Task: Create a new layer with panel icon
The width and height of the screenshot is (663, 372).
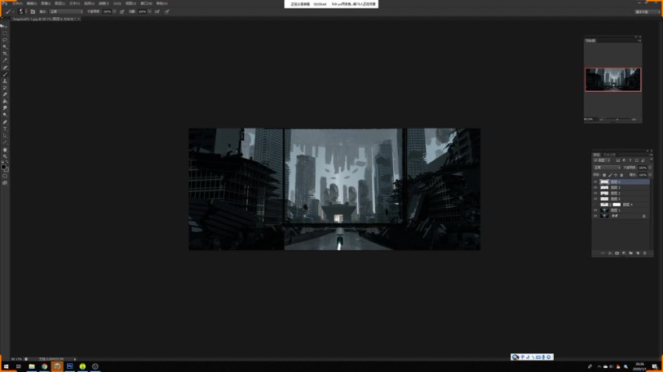Action: 638,253
